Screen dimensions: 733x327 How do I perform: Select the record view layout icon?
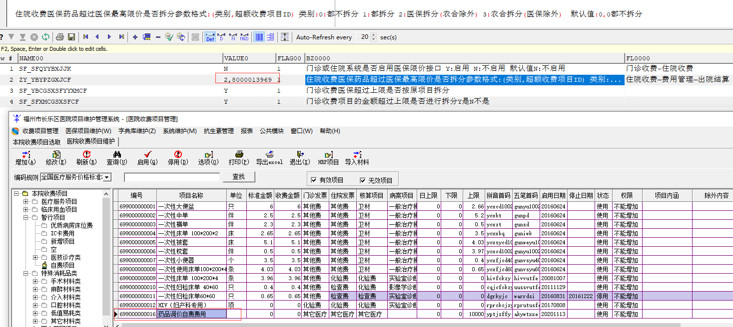270,37
